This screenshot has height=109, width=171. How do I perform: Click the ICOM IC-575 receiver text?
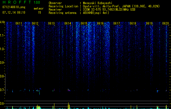click(109, 10)
